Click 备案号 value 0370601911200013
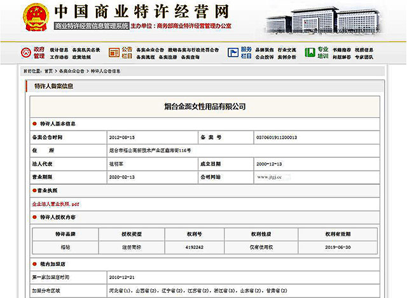 pyautogui.click(x=277, y=138)
